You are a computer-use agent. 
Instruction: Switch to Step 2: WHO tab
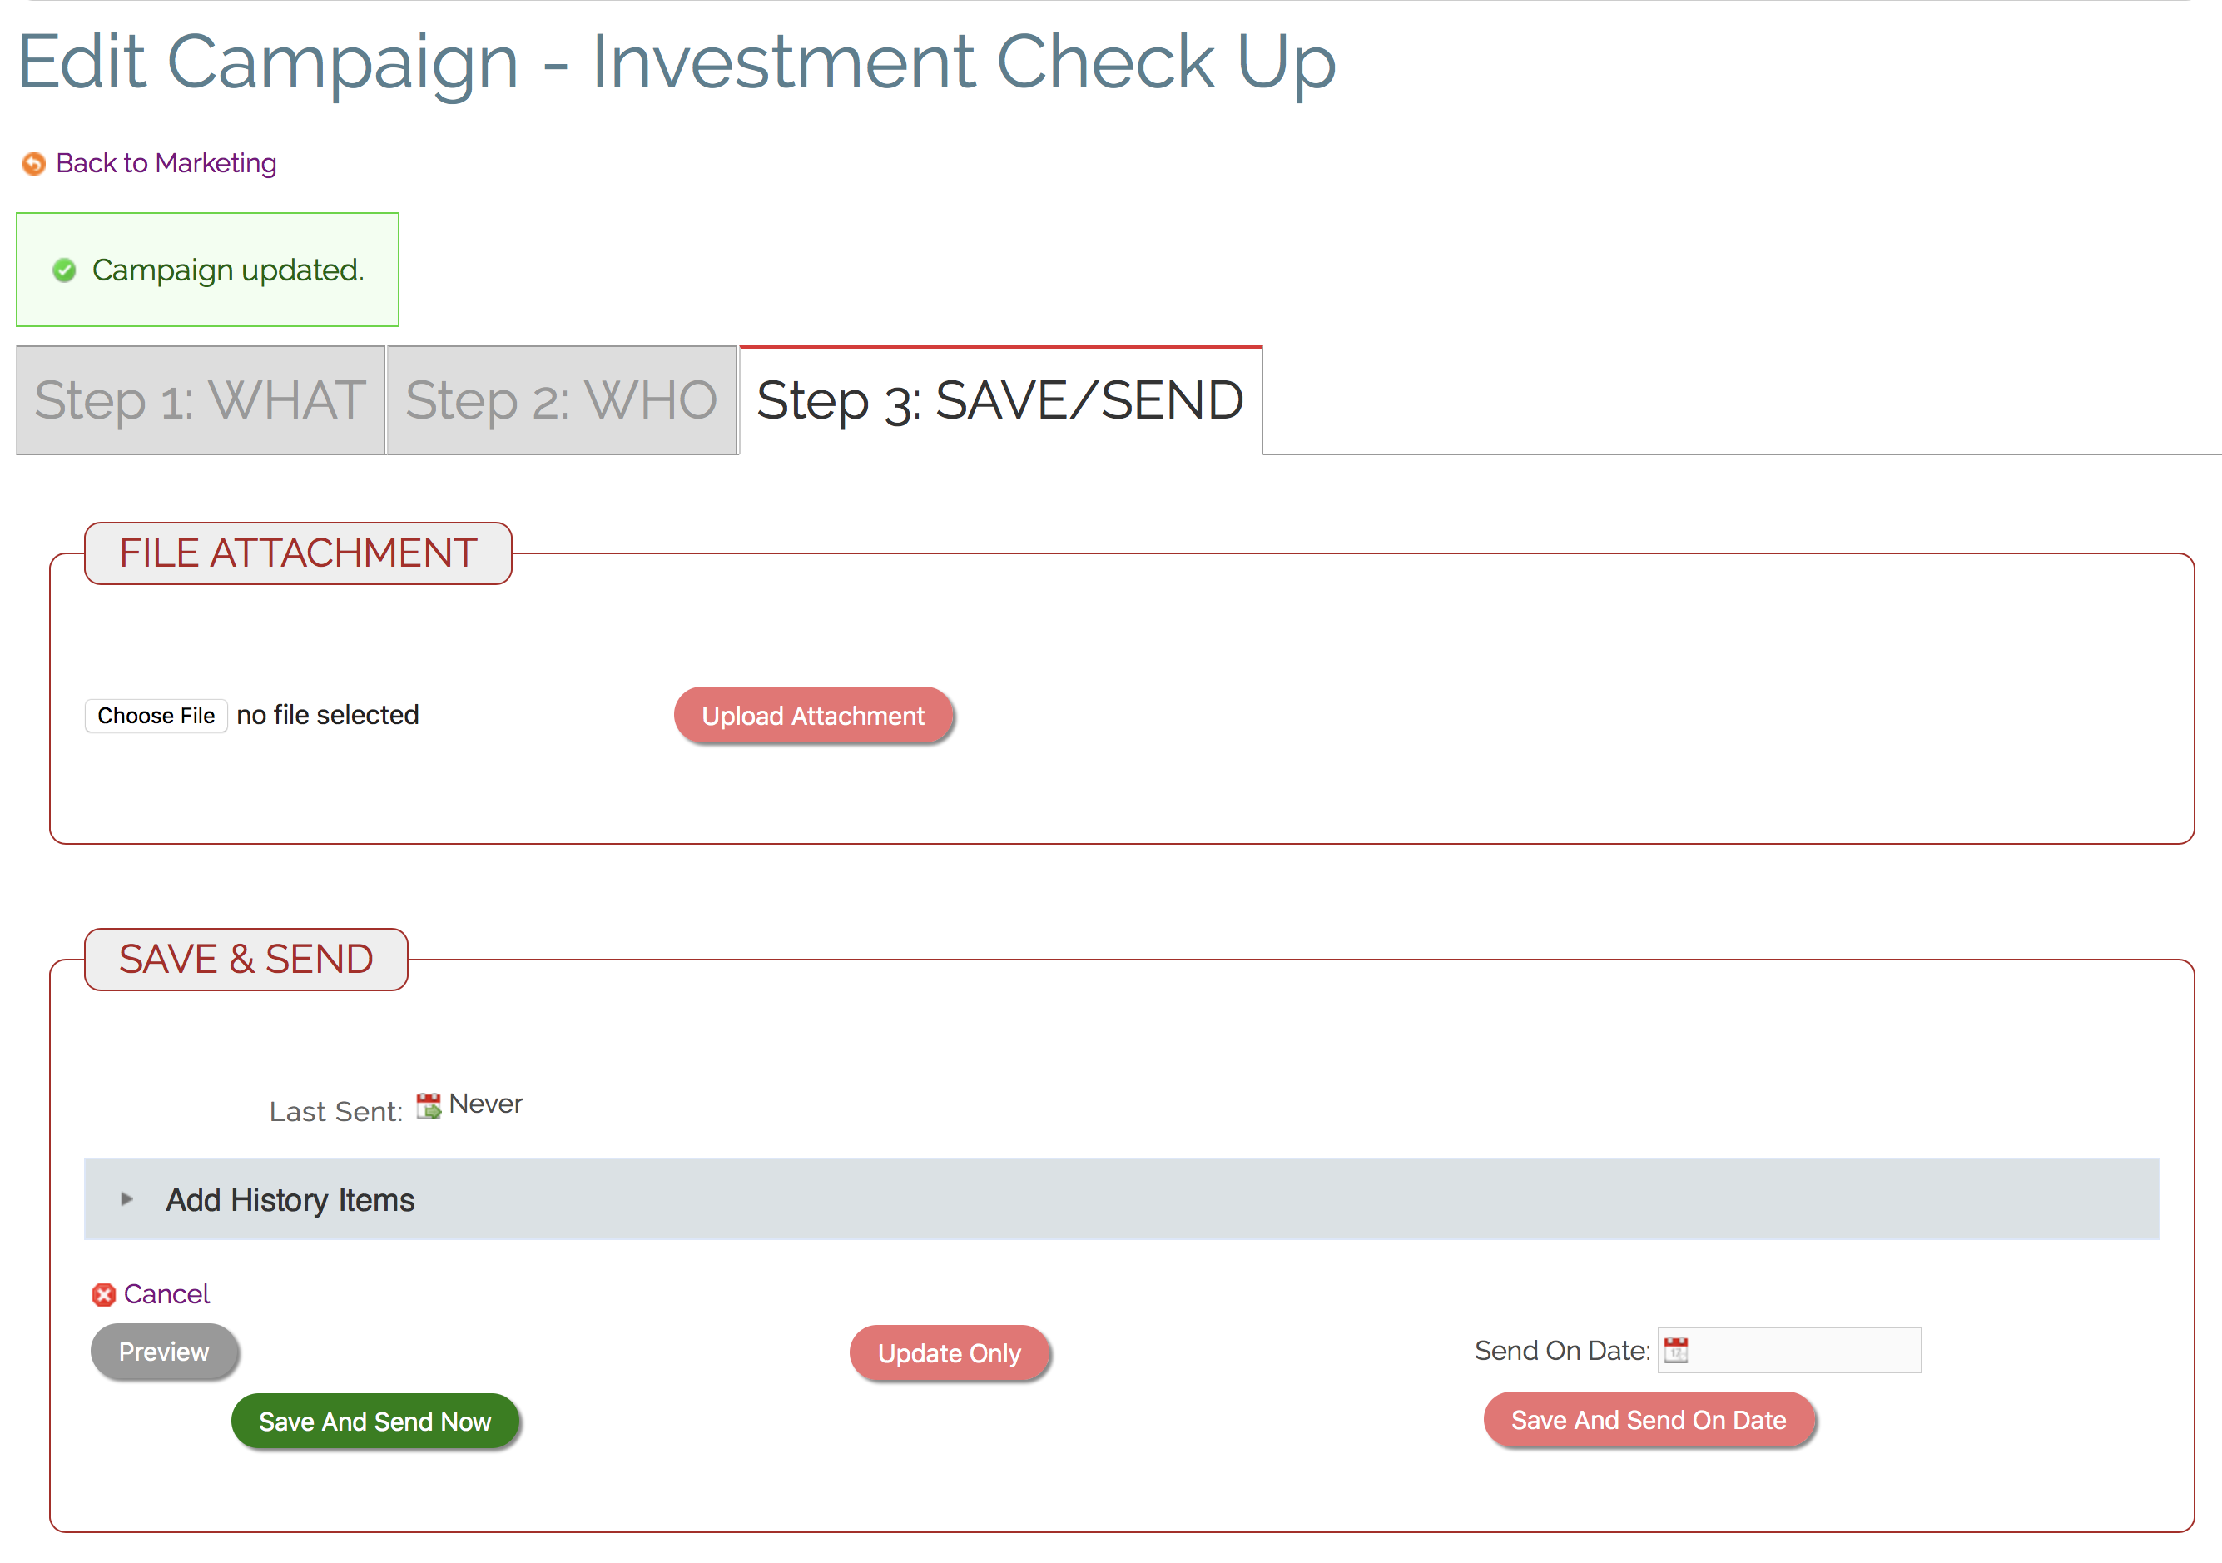(561, 399)
